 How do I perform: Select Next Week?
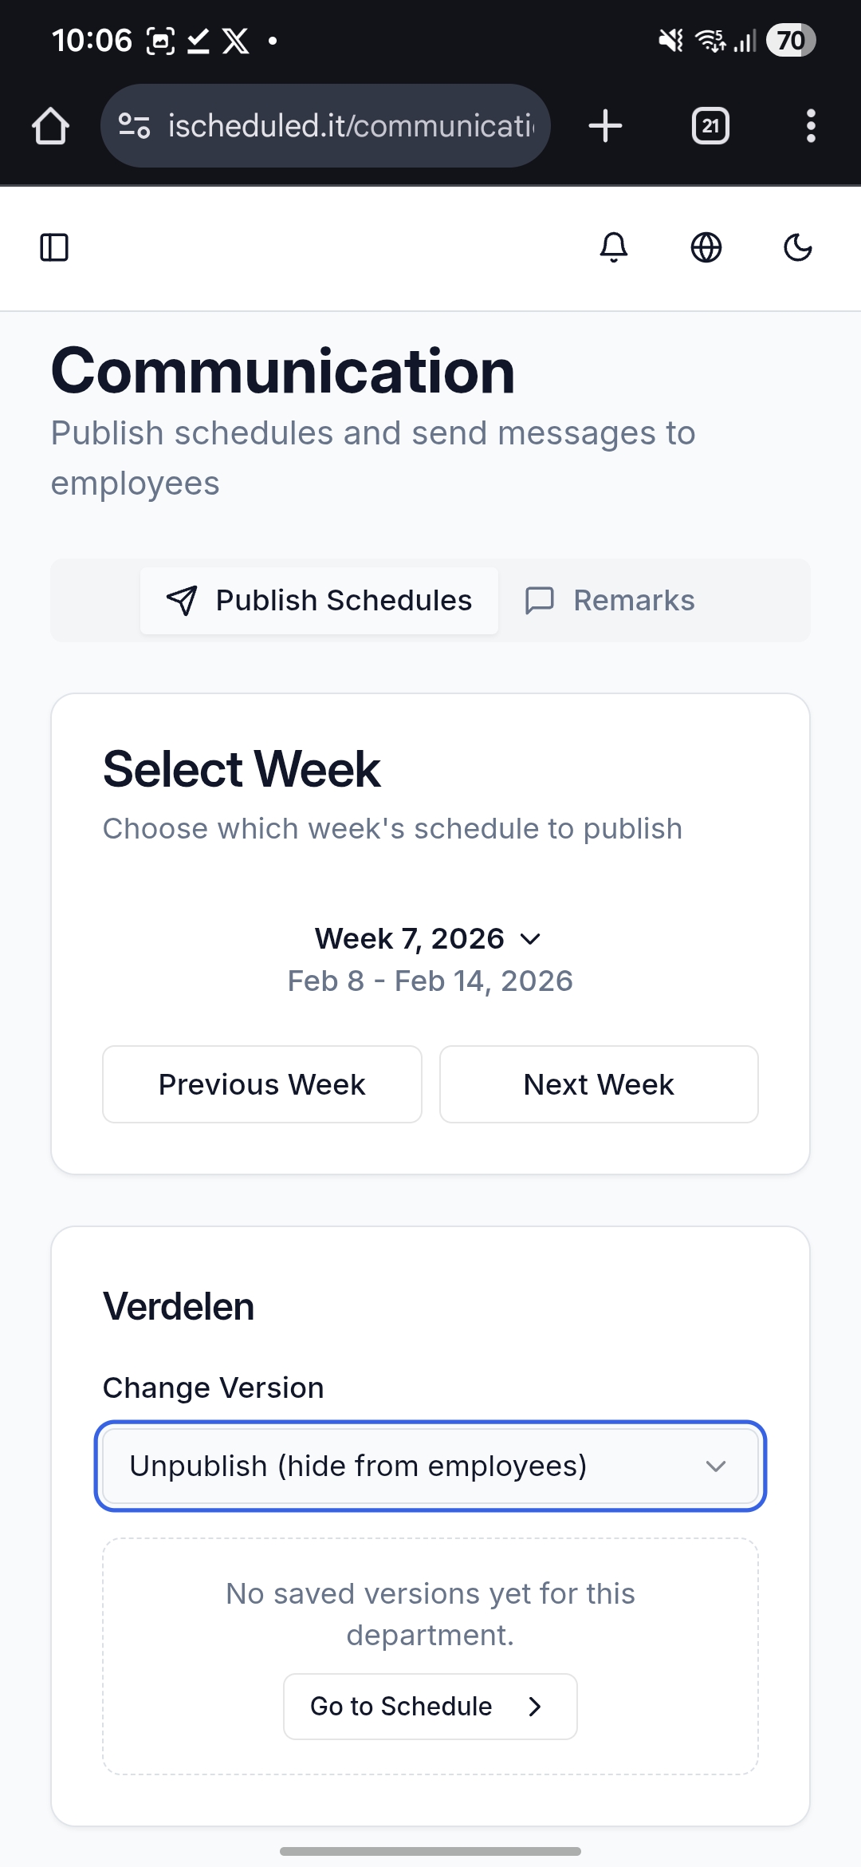(599, 1083)
